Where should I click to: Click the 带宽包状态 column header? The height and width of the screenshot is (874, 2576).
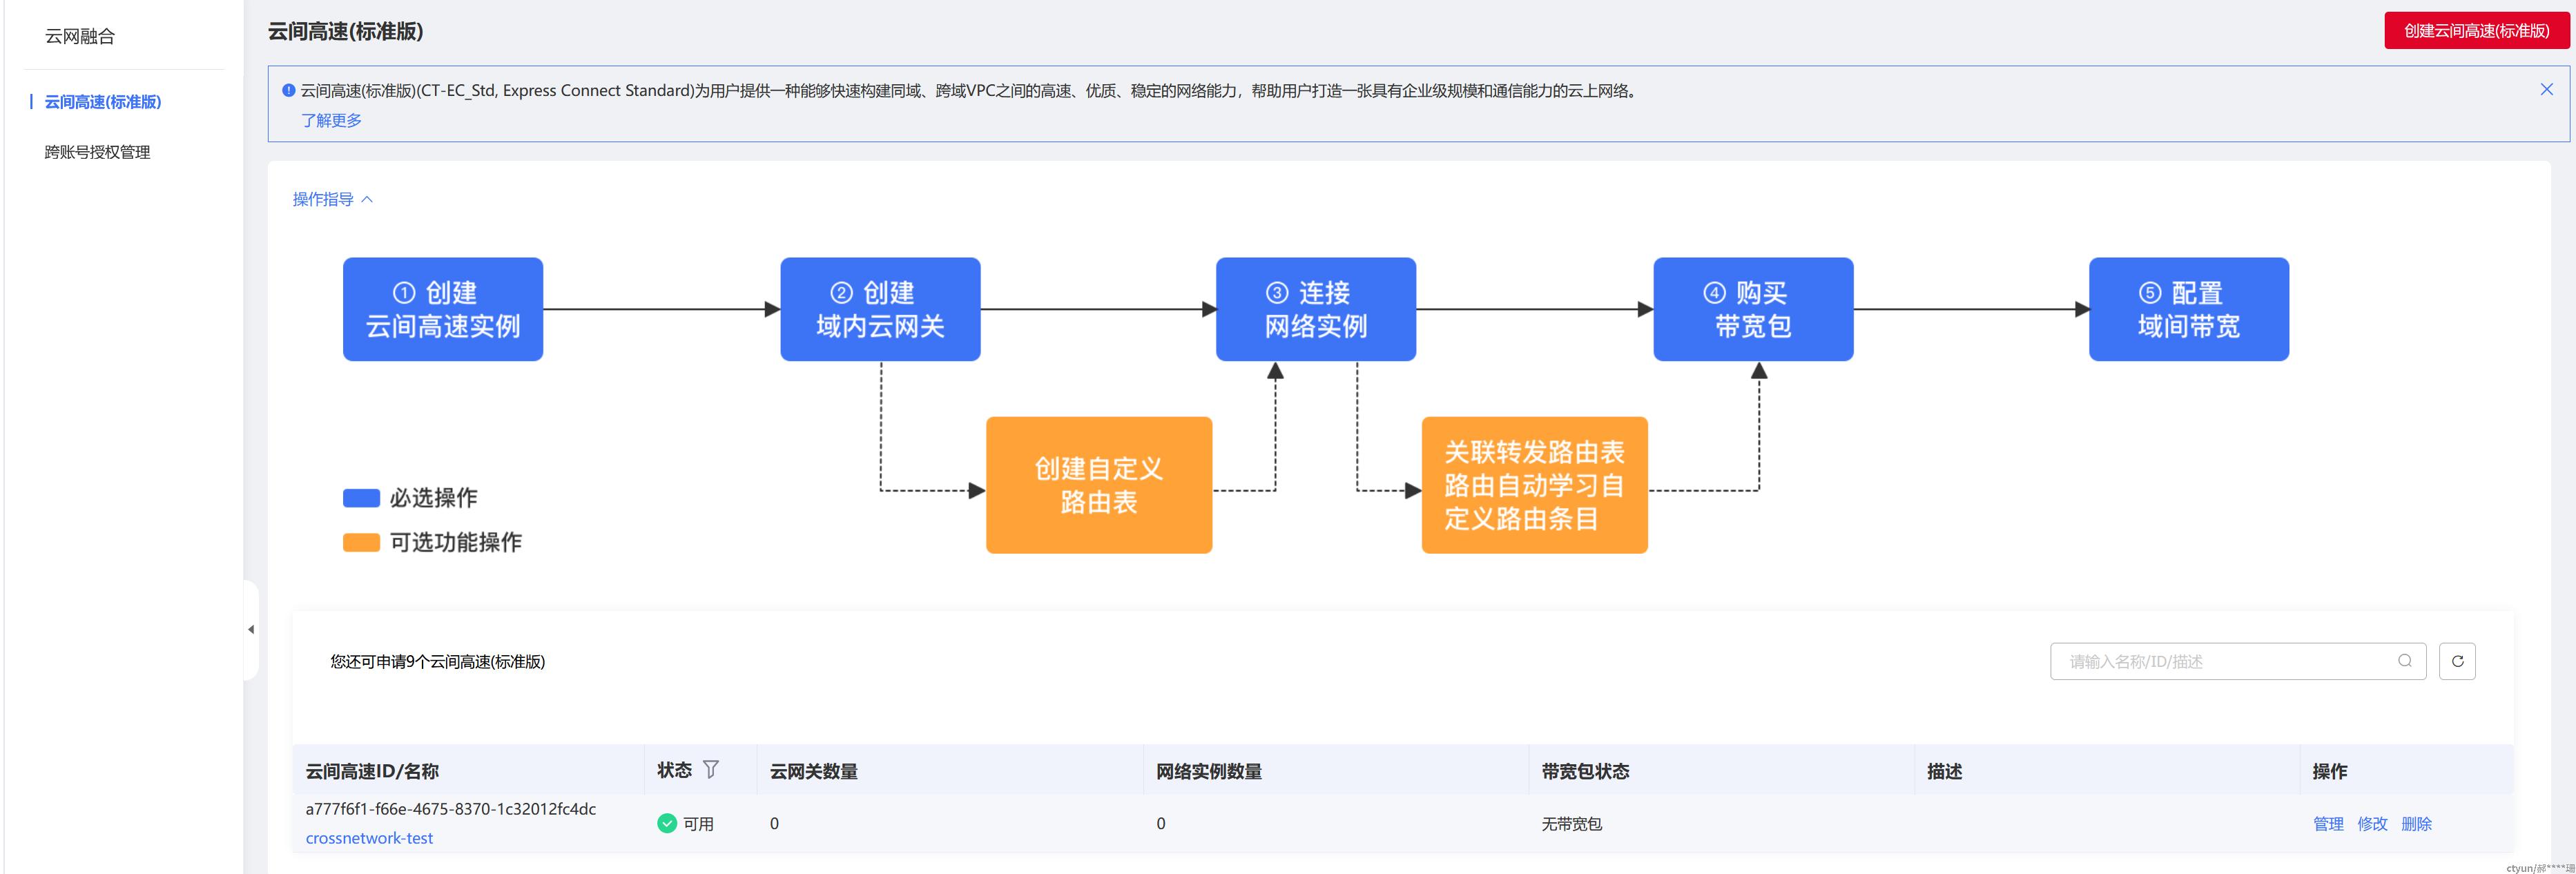(x=1585, y=771)
